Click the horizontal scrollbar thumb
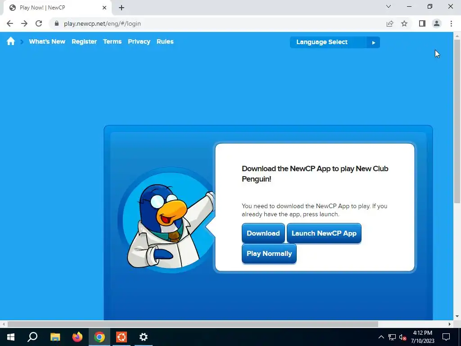Screen dimensions: 461x346 click(x=193, y=324)
